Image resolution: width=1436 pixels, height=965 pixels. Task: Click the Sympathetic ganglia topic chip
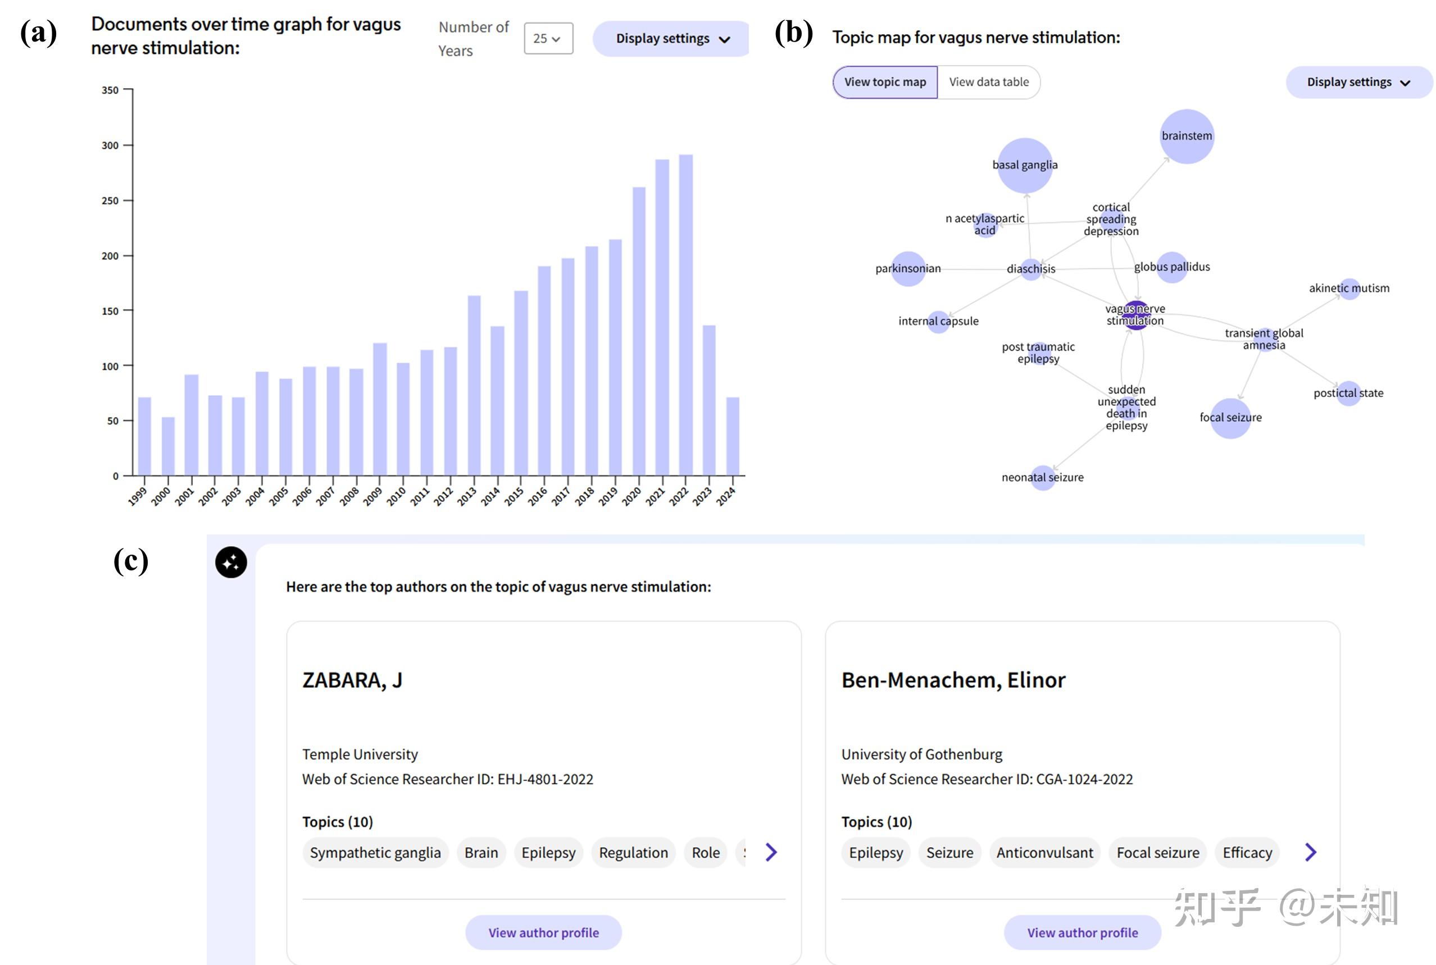pos(375,853)
